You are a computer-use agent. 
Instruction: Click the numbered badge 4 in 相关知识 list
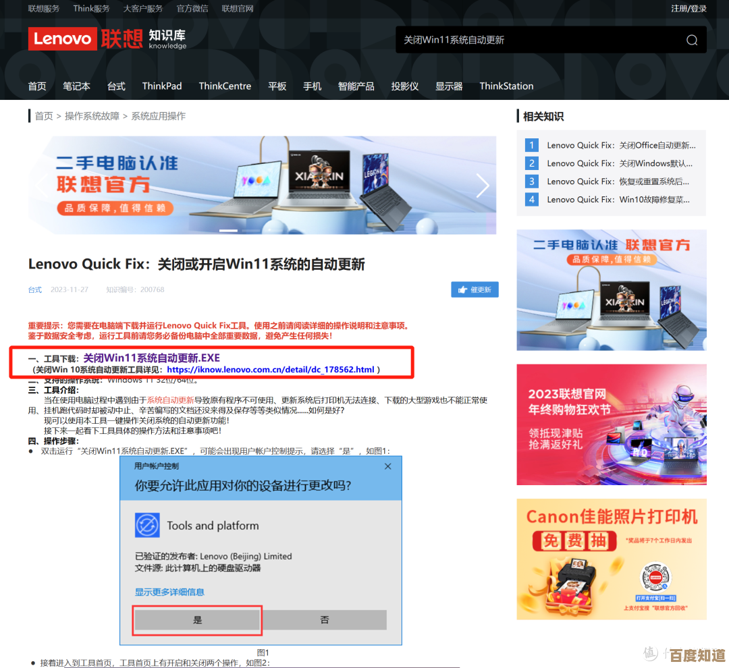tap(531, 200)
